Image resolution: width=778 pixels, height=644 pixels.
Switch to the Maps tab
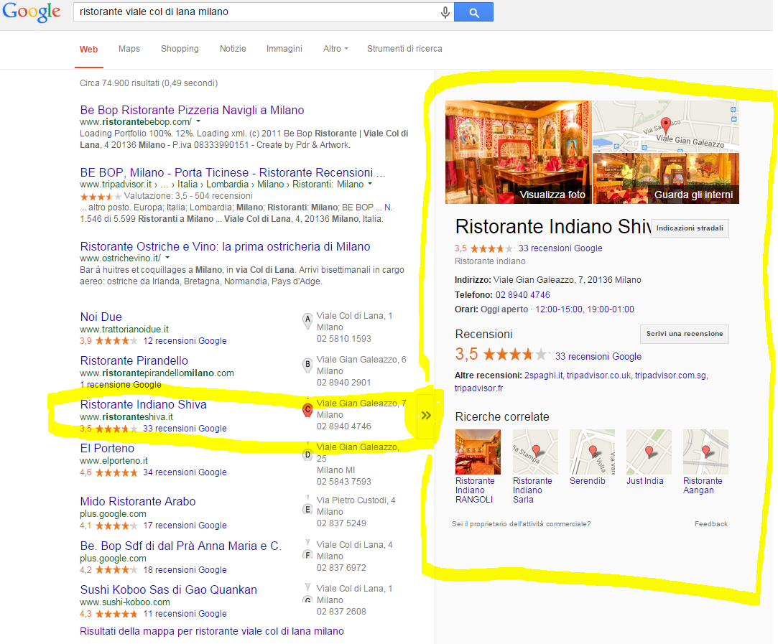point(129,49)
